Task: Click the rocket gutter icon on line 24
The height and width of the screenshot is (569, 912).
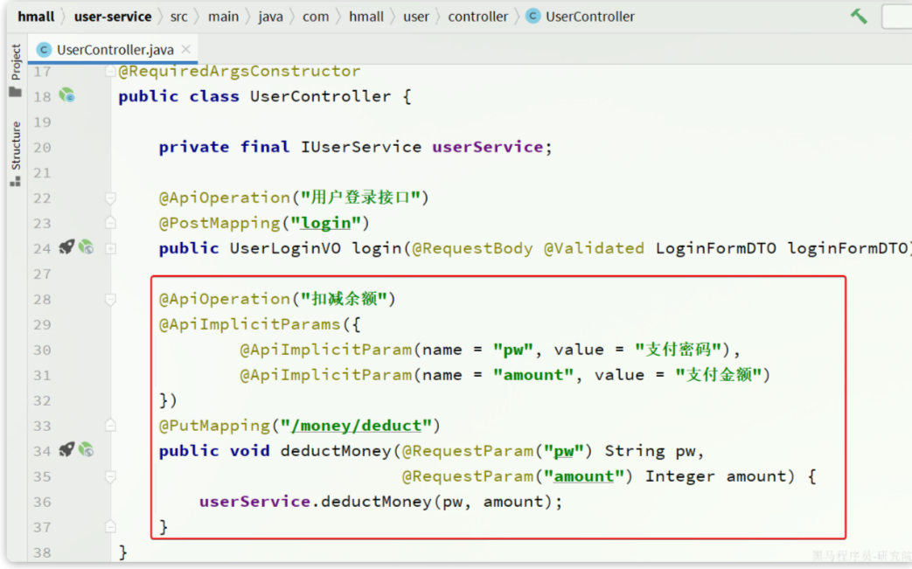Action: [x=66, y=247]
